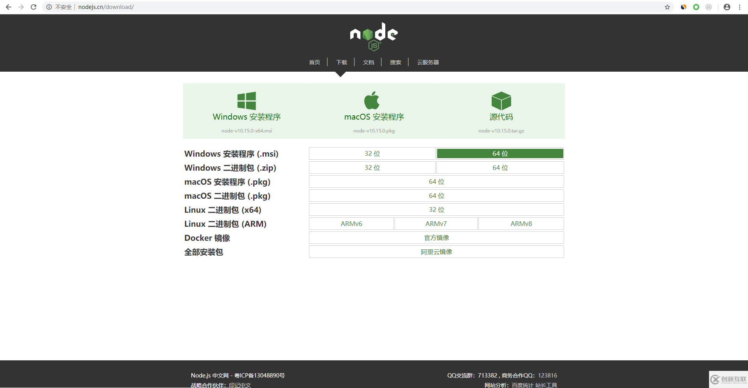The height and width of the screenshot is (388, 748).
Task: Download Linux ARMv6 binary
Action: tap(351, 224)
